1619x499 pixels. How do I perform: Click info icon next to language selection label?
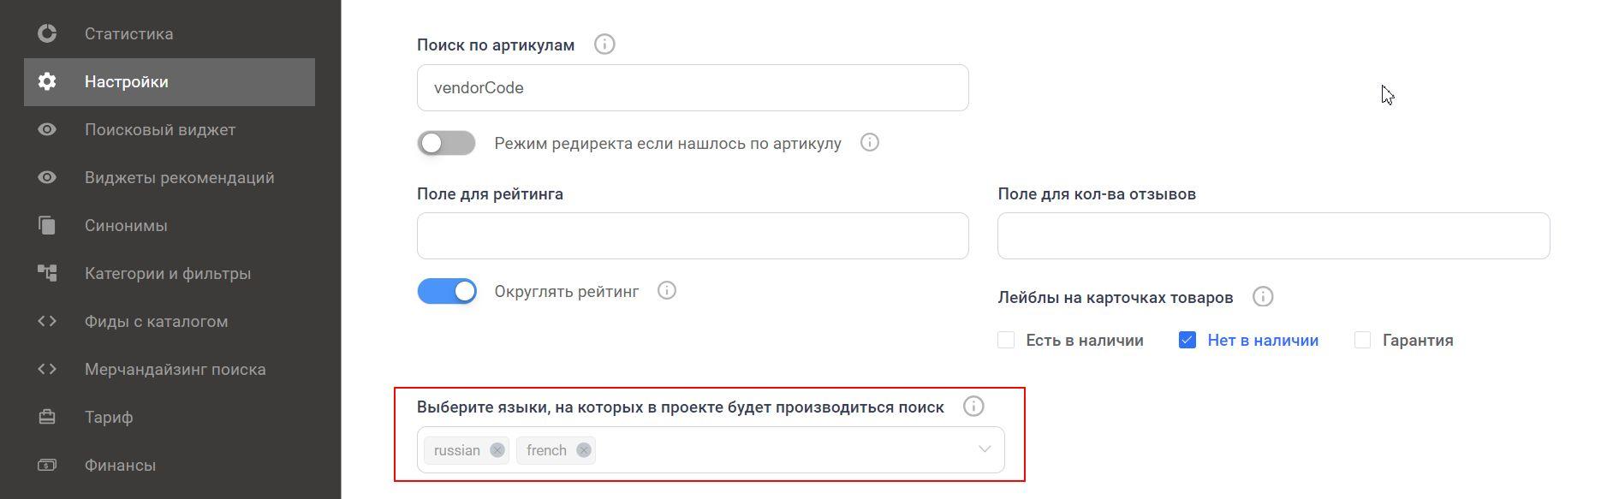(973, 407)
